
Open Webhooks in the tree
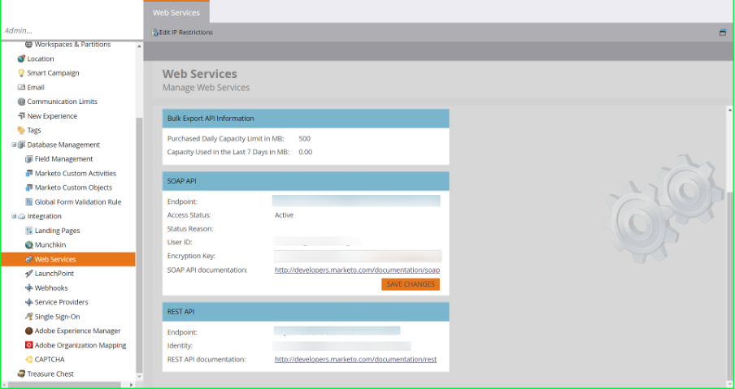coord(51,287)
